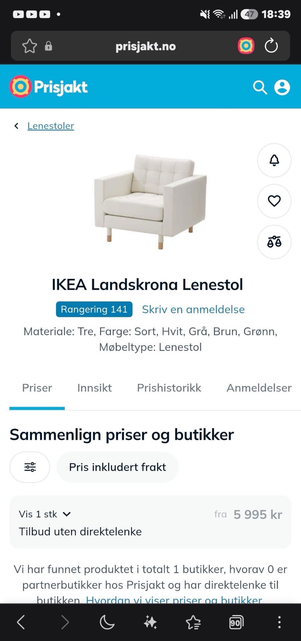Go back to Lenestoler category link
The height and width of the screenshot is (641, 301).
tap(50, 126)
